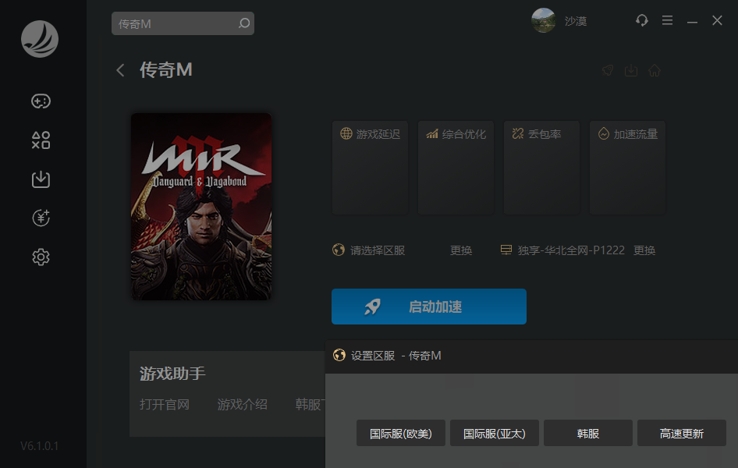The height and width of the screenshot is (468, 738).
Task: Open the yen recharge icon in sidebar
Action: pyautogui.click(x=41, y=218)
